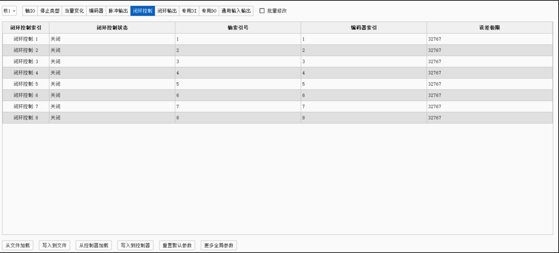Select 误差极限 field in row 闭环控制: 3
This screenshot has height=253, width=559.
point(489,61)
